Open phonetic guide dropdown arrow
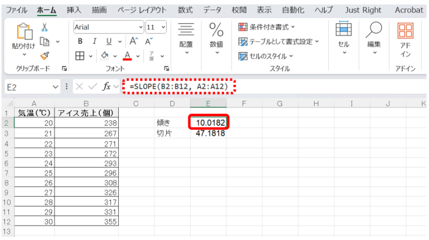Screen dimensions: 429x240 [162, 56]
